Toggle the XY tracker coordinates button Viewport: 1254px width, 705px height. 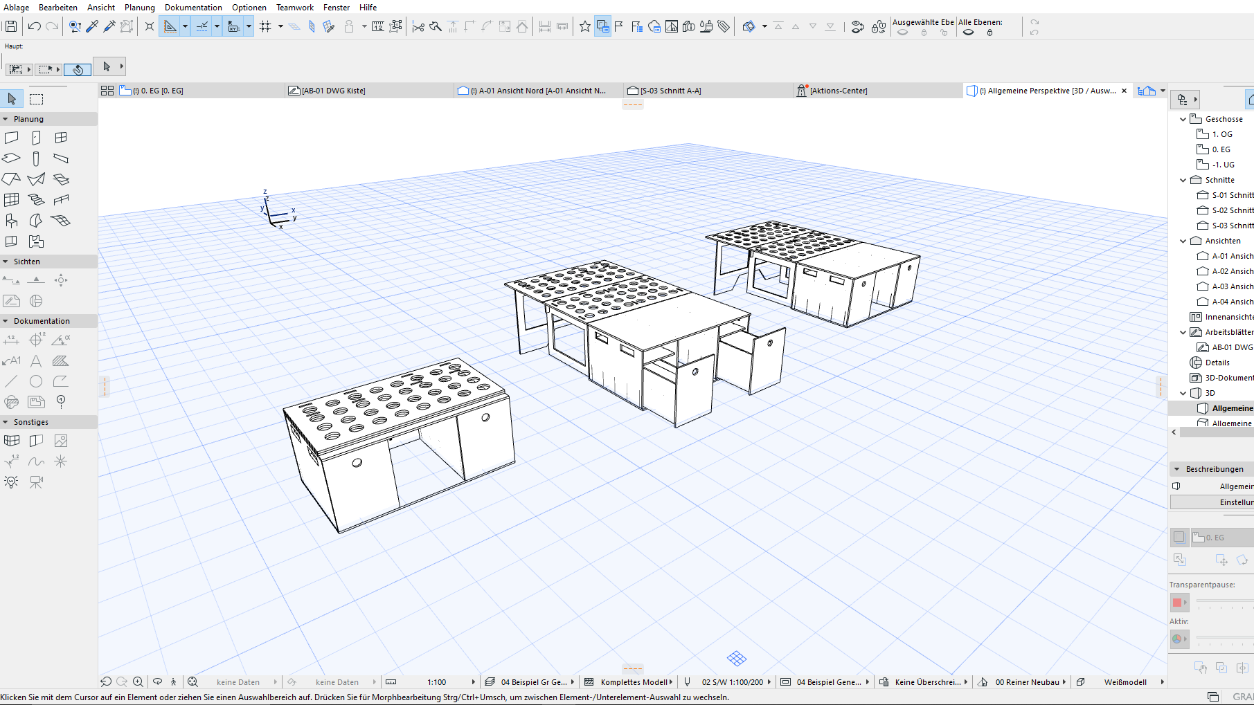[234, 26]
